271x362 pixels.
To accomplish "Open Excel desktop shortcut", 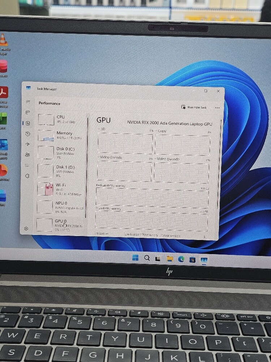I will (x=3, y=121).
